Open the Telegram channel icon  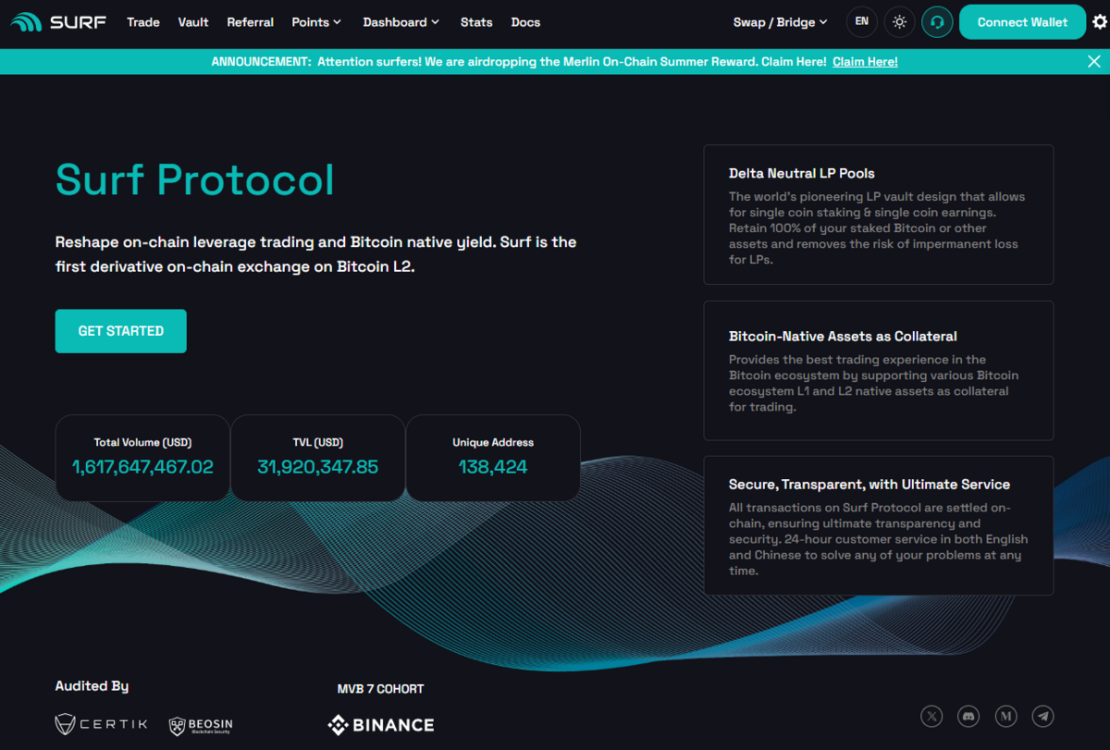pos(1042,716)
